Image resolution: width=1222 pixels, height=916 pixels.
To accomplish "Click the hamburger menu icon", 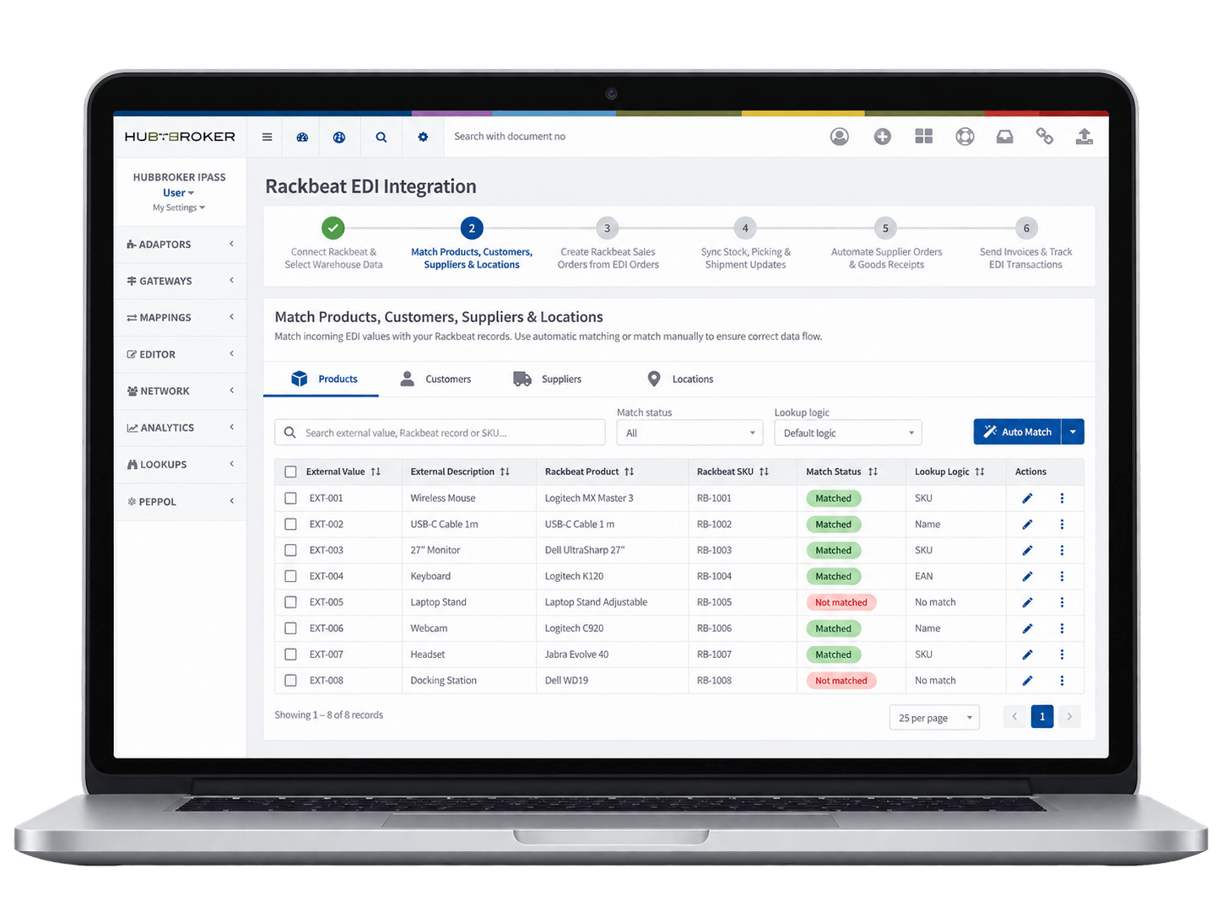I will click(x=267, y=137).
